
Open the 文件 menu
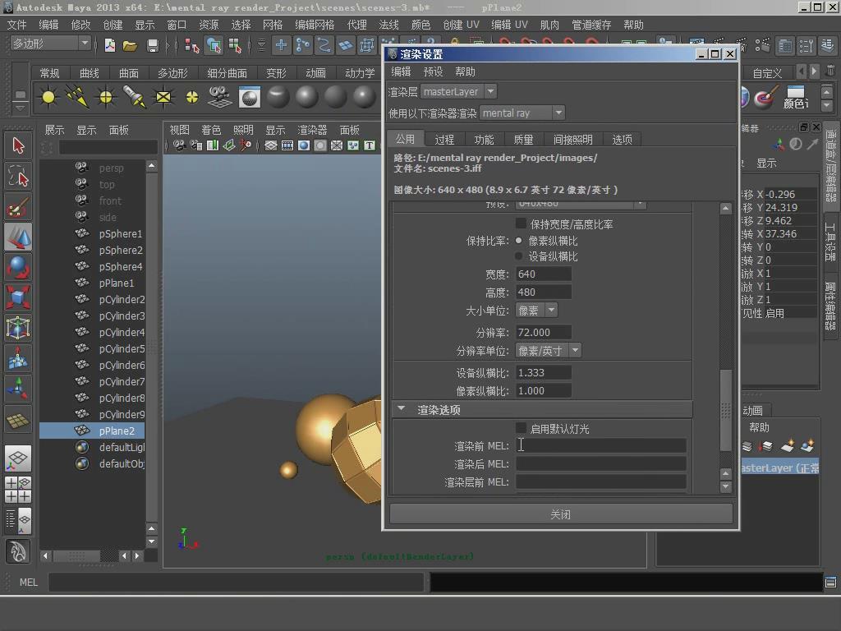16,25
